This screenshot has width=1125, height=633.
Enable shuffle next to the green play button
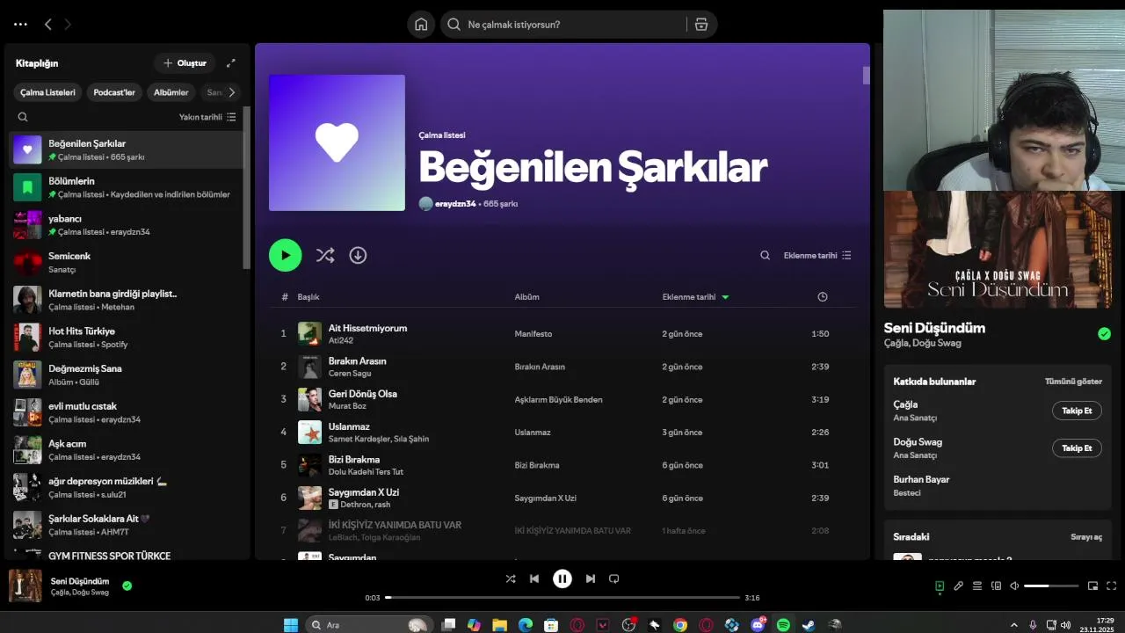click(325, 255)
